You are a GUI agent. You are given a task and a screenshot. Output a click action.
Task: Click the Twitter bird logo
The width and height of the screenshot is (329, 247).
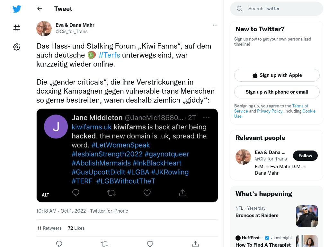(17, 9)
